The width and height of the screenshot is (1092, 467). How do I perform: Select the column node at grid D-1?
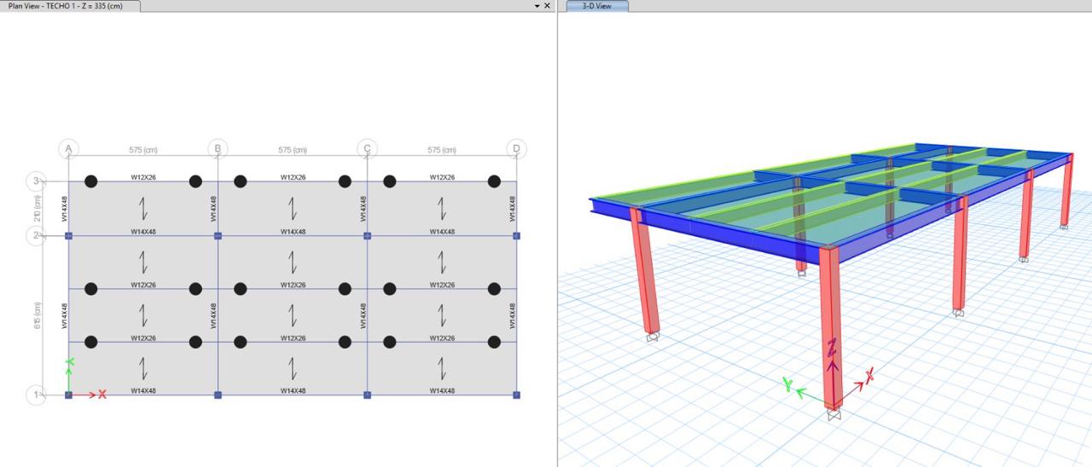click(x=516, y=395)
